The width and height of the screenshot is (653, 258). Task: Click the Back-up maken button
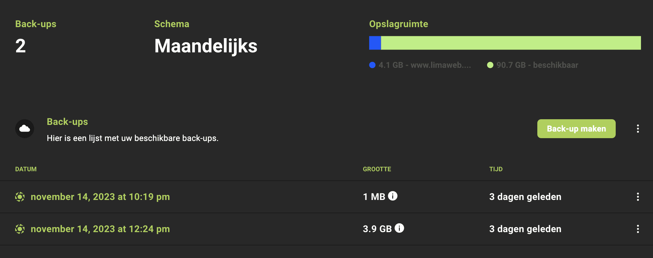point(576,129)
